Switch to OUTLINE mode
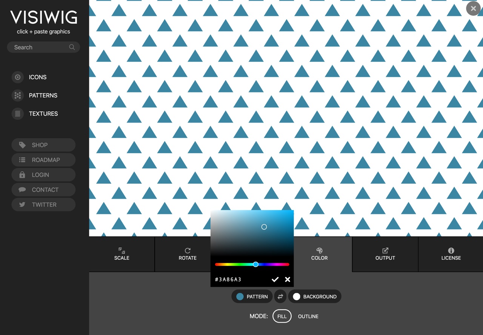Image resolution: width=483 pixels, height=335 pixels. tap(308, 316)
